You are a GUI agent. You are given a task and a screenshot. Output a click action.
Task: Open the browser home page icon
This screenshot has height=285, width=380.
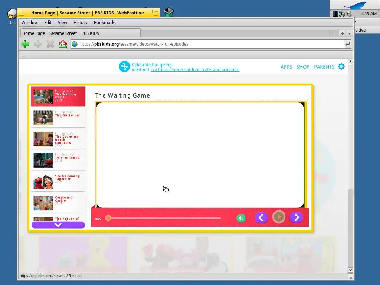point(63,44)
